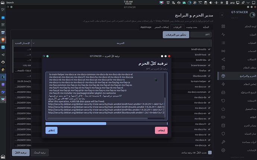Uncheck the bind9-host package checkbox
257x160 pixels.
(x=209, y=55)
